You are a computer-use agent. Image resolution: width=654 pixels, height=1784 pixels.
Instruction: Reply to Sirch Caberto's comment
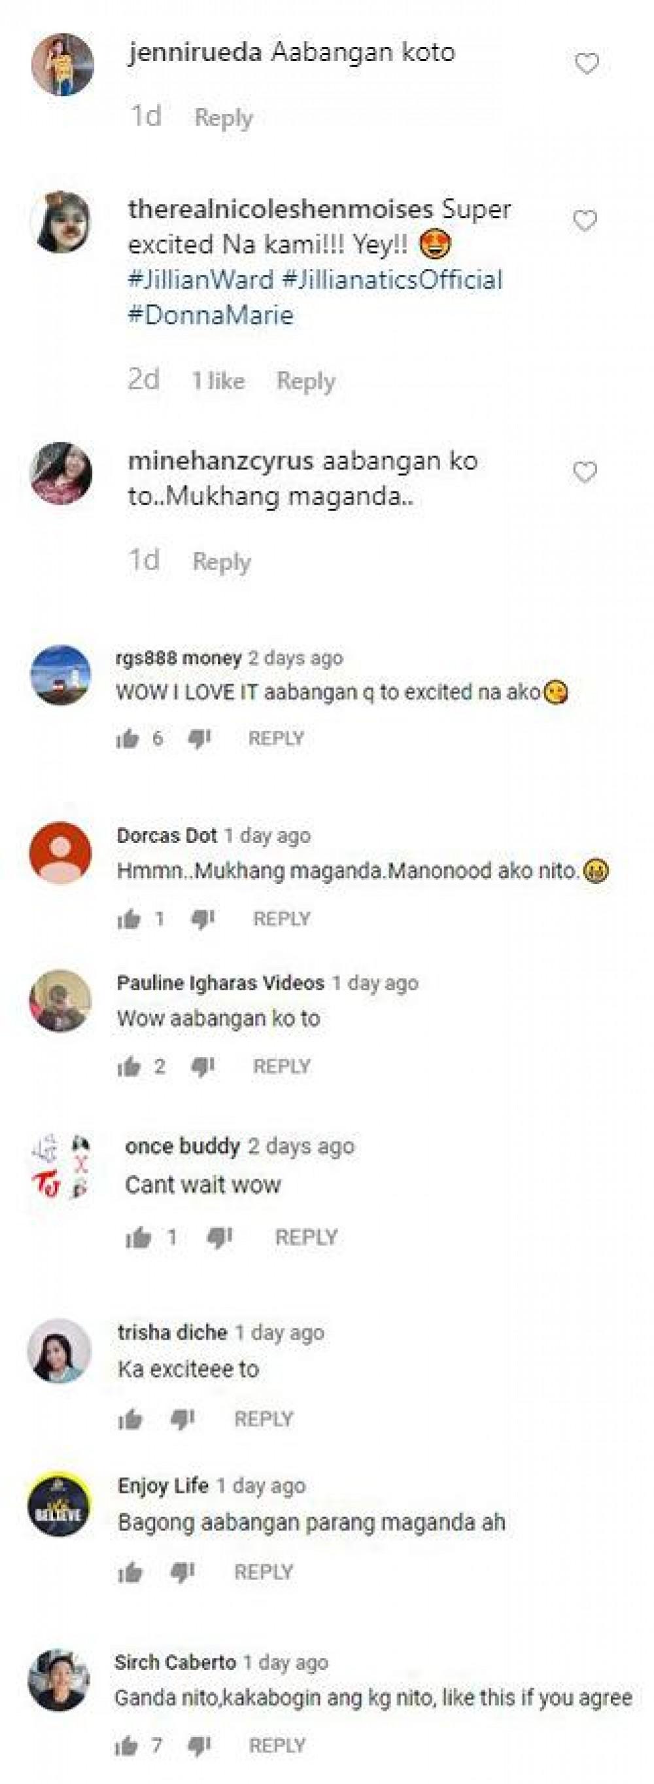277,1745
